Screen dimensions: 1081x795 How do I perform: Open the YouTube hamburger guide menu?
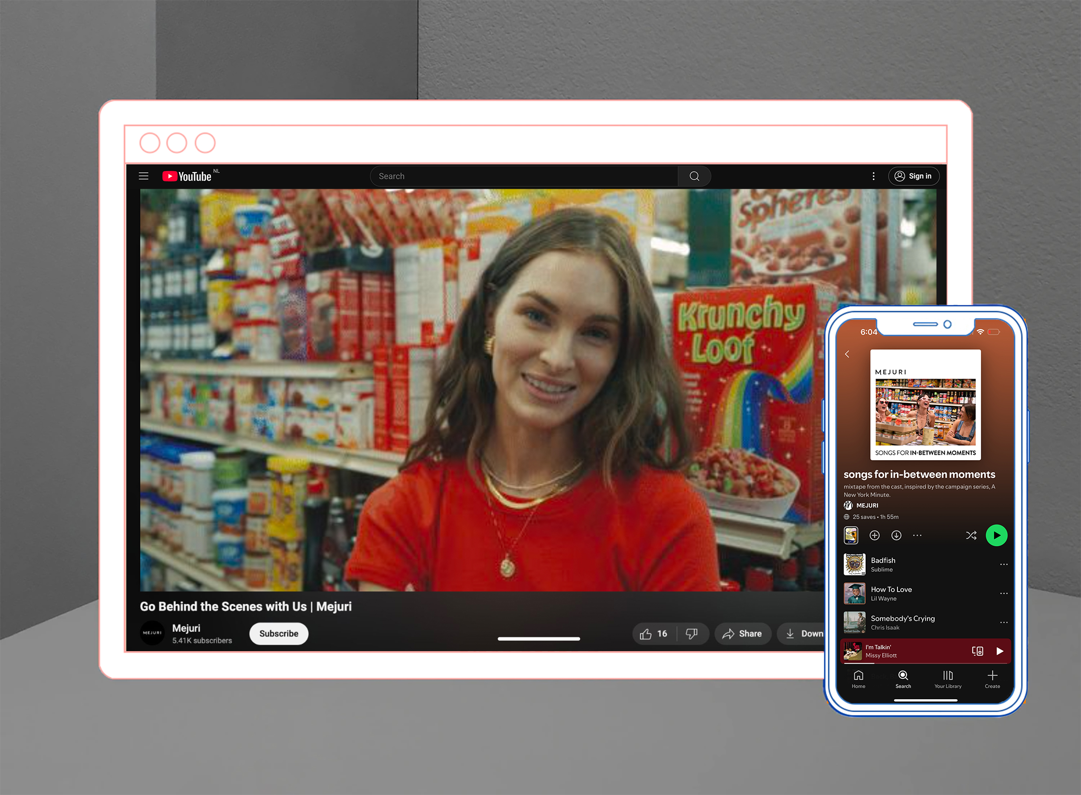click(x=143, y=176)
